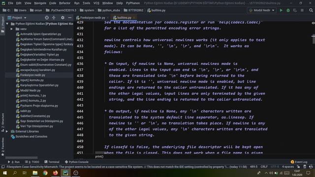Open the Event Log
The height and width of the screenshot is (177, 315).
(299, 162)
